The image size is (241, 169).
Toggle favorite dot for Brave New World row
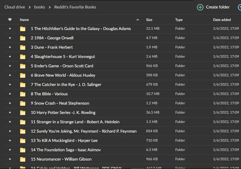(x=10, y=75)
